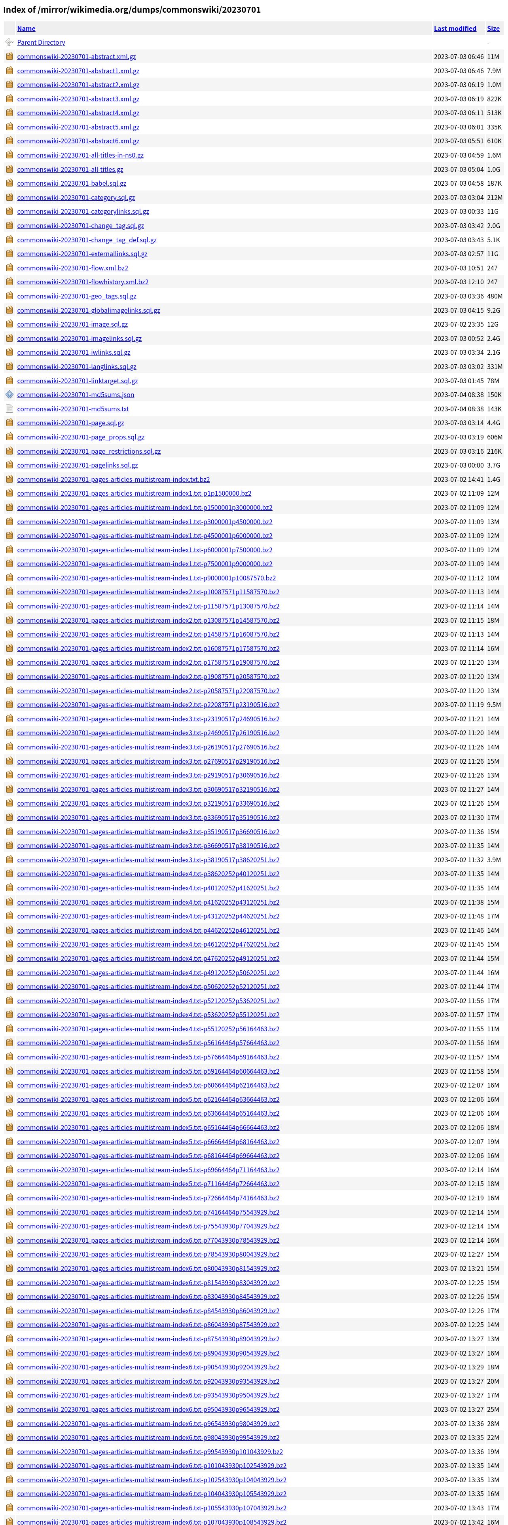Click the archive icon beside all-titles.gz
Image resolution: width=508 pixels, height=1525 pixels.
pos(9,169)
